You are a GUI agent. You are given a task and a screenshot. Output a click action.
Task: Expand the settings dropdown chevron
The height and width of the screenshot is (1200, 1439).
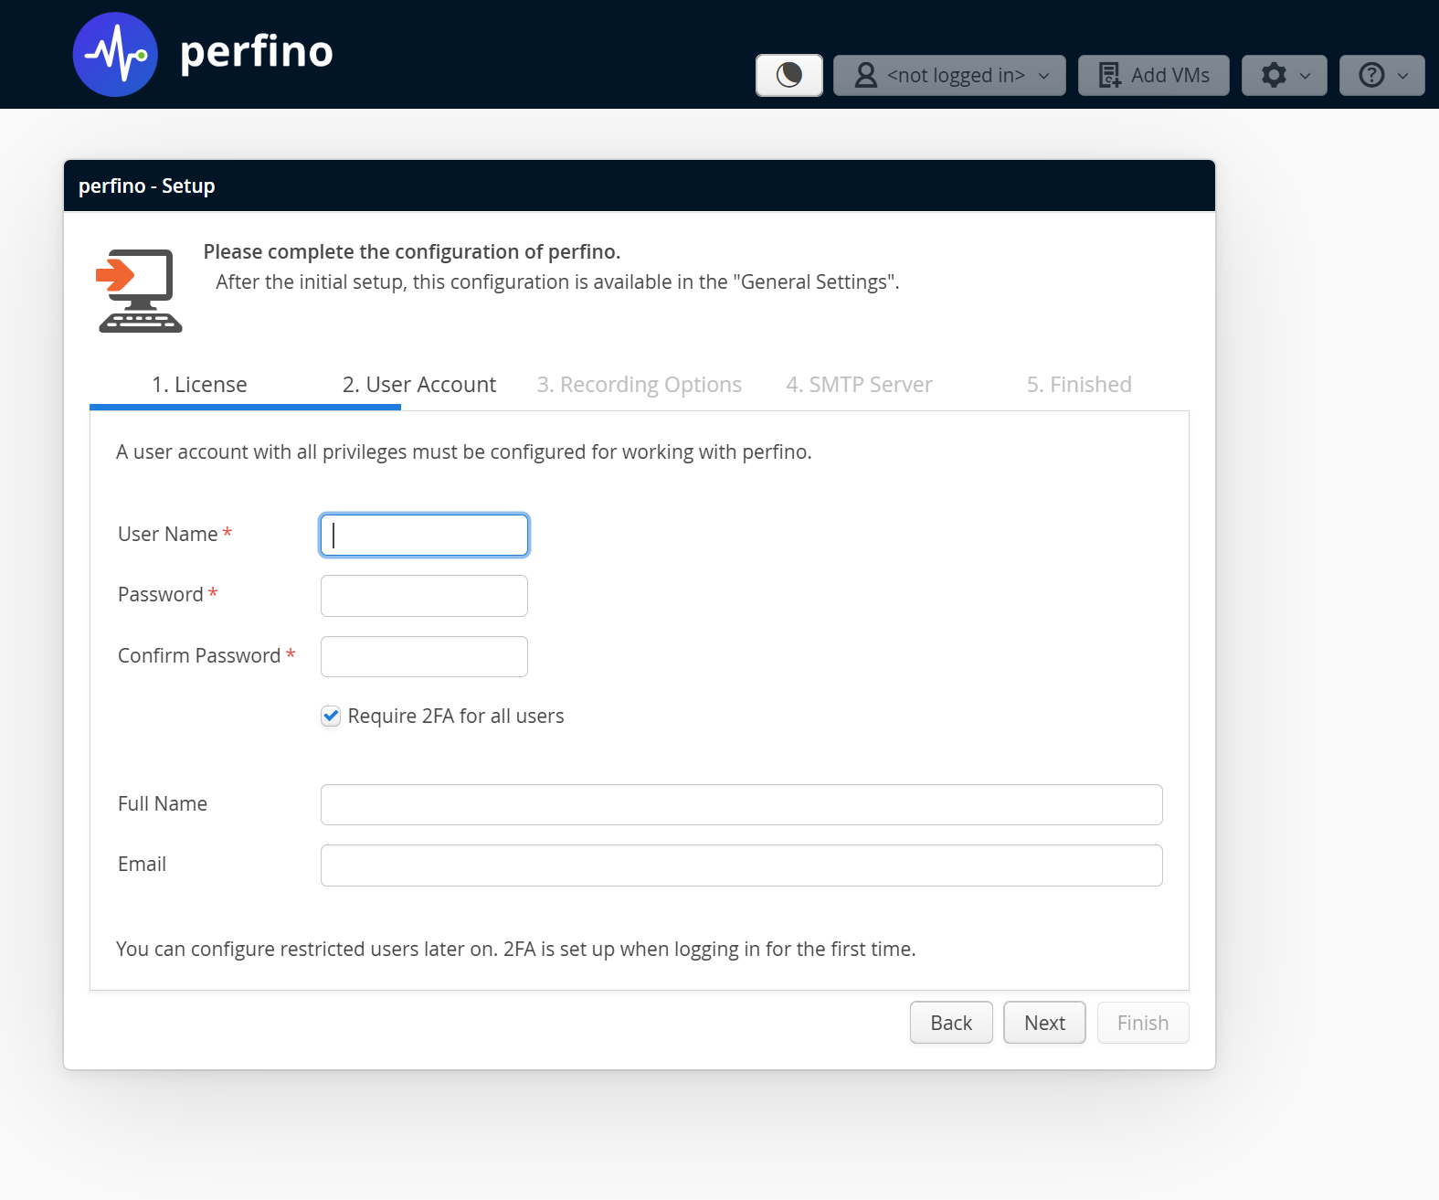[1306, 76]
